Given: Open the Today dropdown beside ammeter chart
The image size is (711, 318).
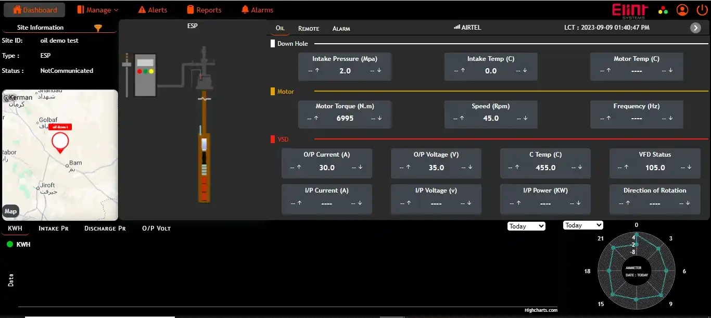Looking at the screenshot, I should coord(582,225).
